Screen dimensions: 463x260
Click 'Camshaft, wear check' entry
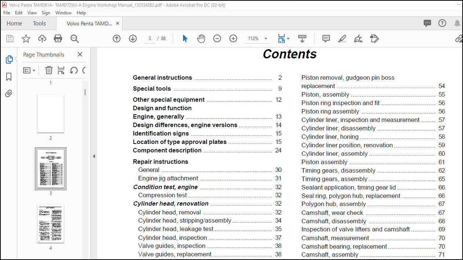[373, 213]
